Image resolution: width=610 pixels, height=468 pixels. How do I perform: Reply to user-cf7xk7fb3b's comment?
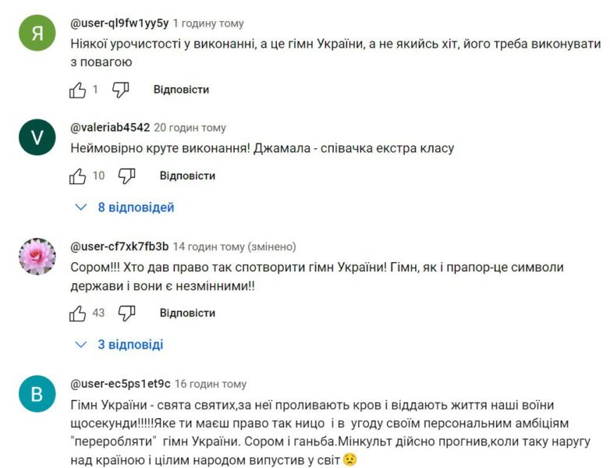tap(187, 314)
